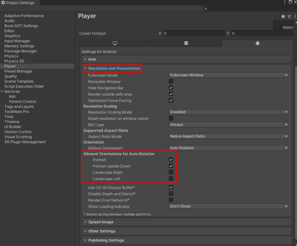Collapse the Services tree arrow

[2, 92]
